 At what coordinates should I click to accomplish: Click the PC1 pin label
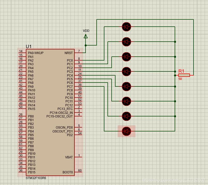(x=70, y=64)
